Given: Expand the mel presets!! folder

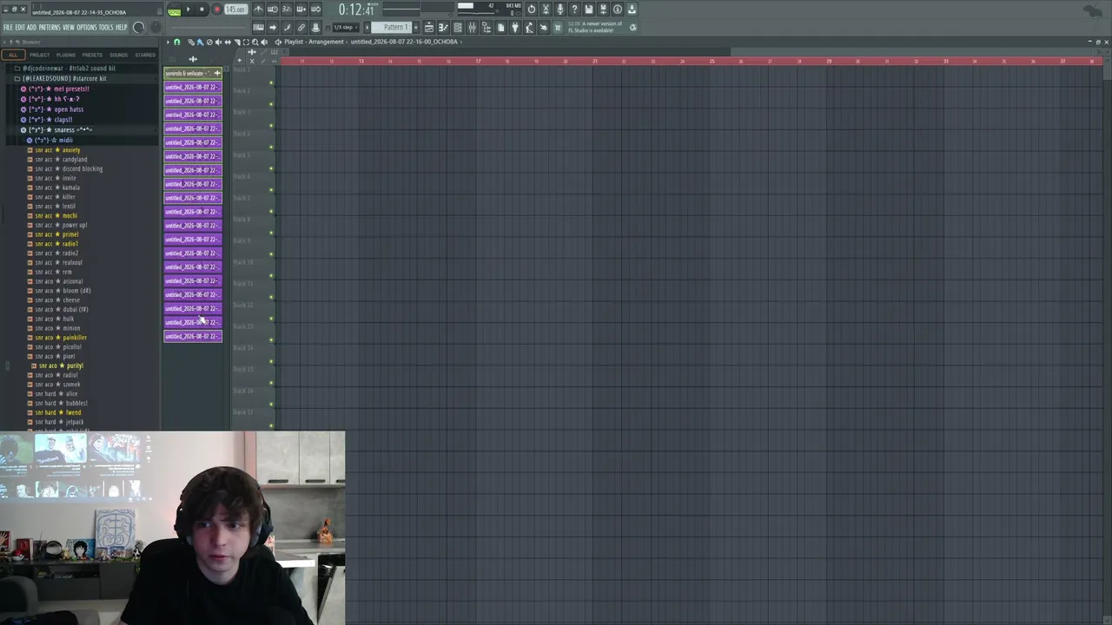Looking at the screenshot, I should pyautogui.click(x=56, y=89).
